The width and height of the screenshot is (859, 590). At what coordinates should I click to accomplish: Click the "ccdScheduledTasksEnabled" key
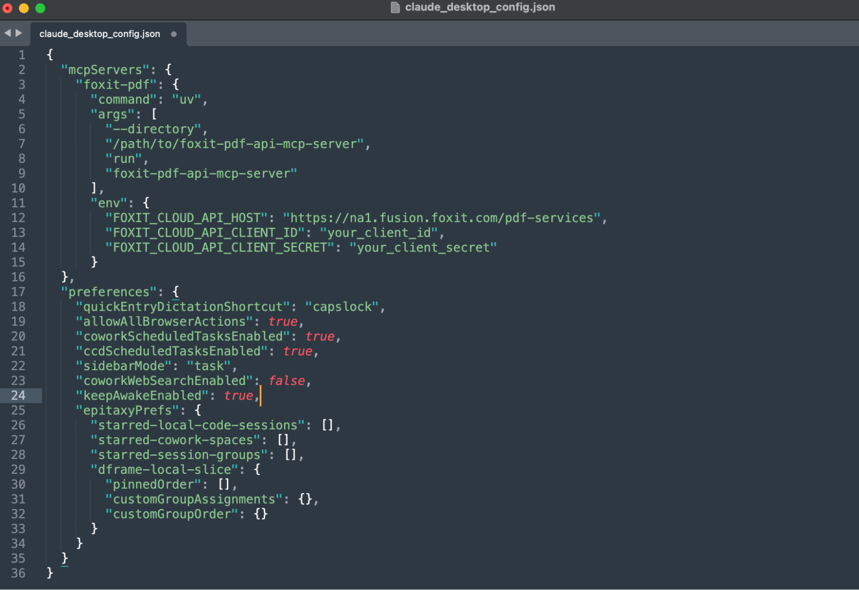point(172,351)
